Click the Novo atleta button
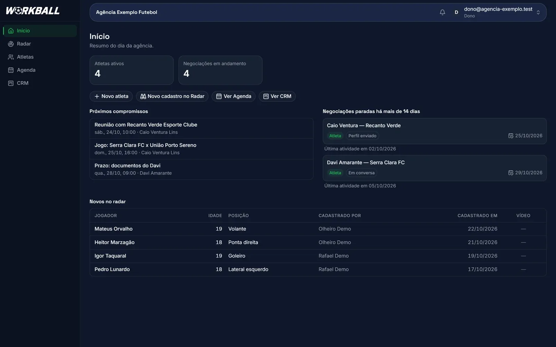The image size is (556, 347). point(111,96)
